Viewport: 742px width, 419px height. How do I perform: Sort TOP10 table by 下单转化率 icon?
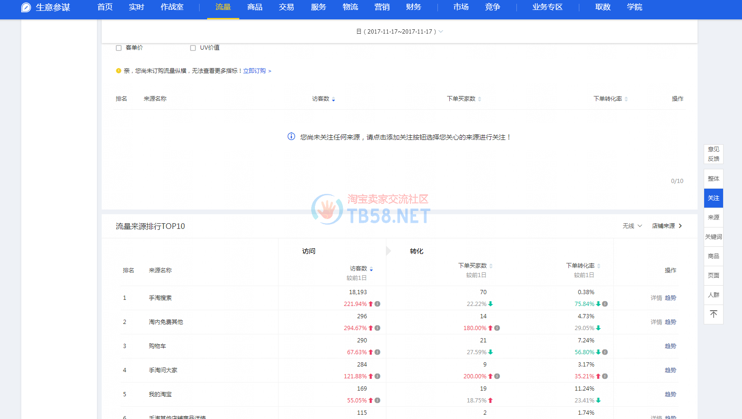coord(599,266)
